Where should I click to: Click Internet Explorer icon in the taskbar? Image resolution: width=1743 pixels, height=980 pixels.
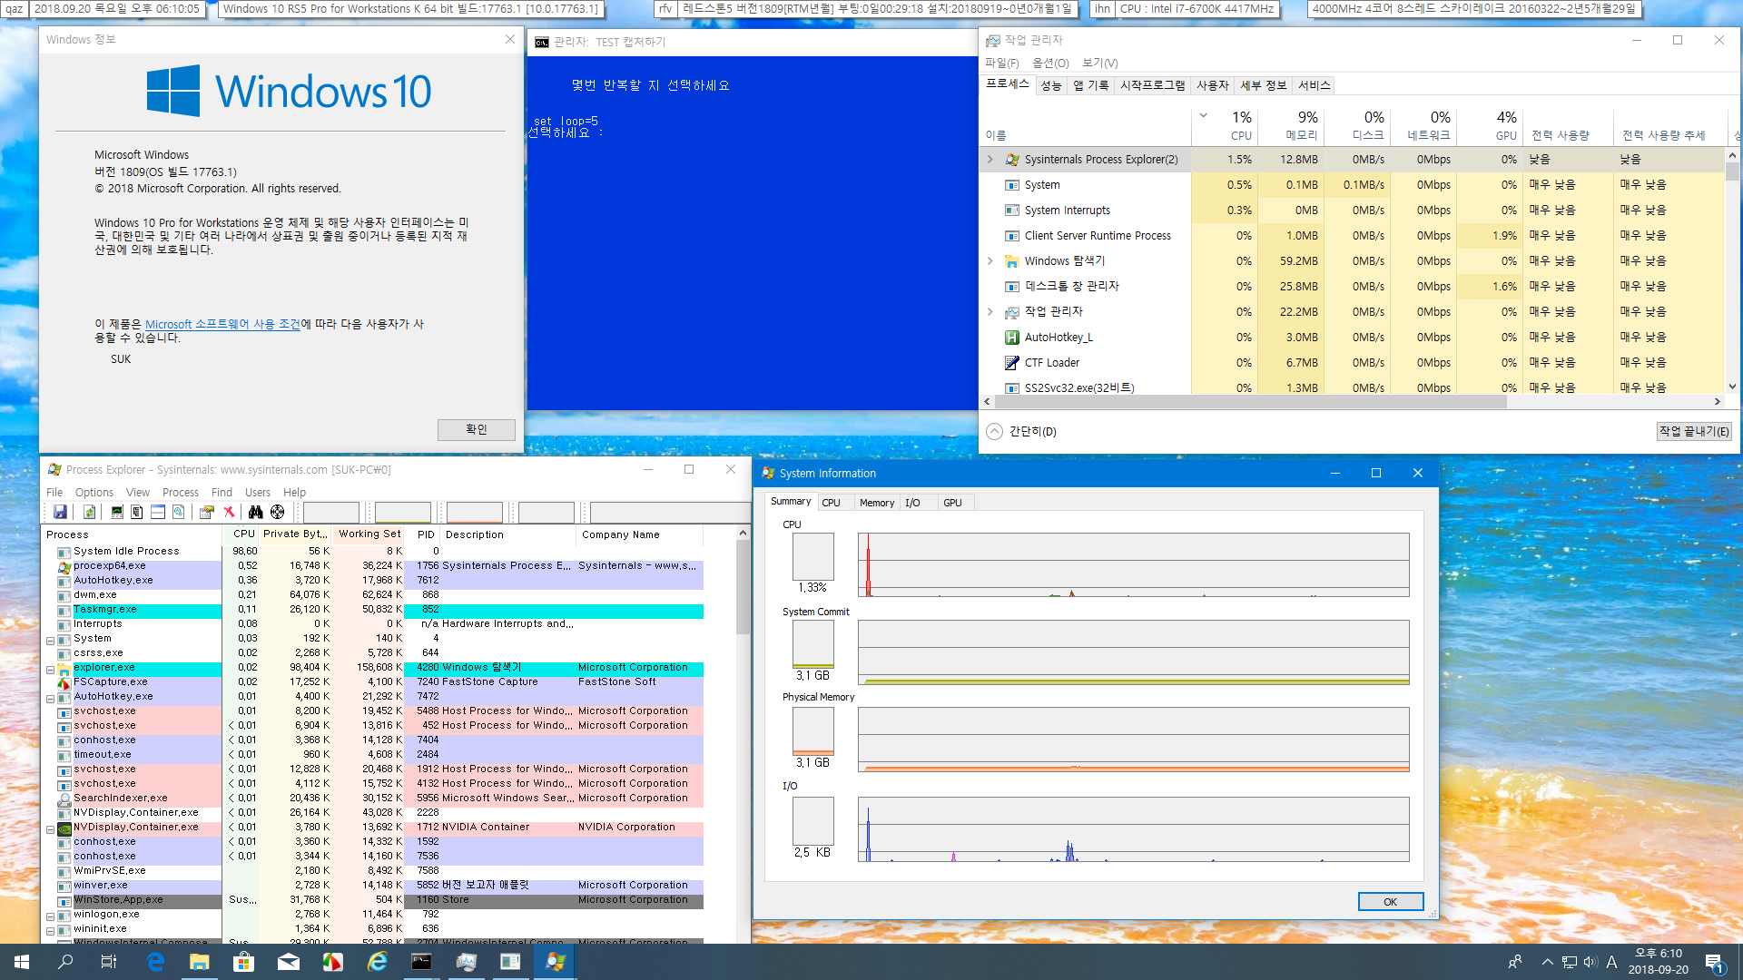(x=378, y=962)
